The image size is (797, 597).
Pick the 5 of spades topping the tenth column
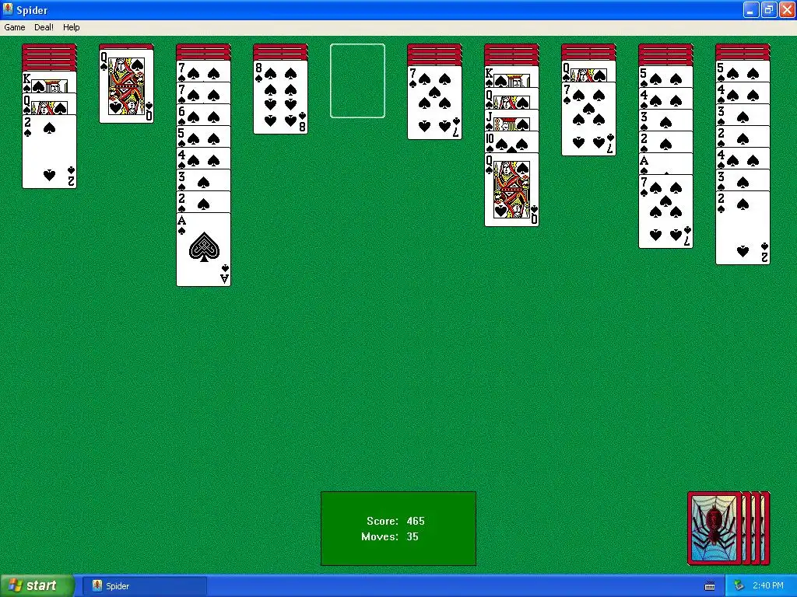[743, 71]
